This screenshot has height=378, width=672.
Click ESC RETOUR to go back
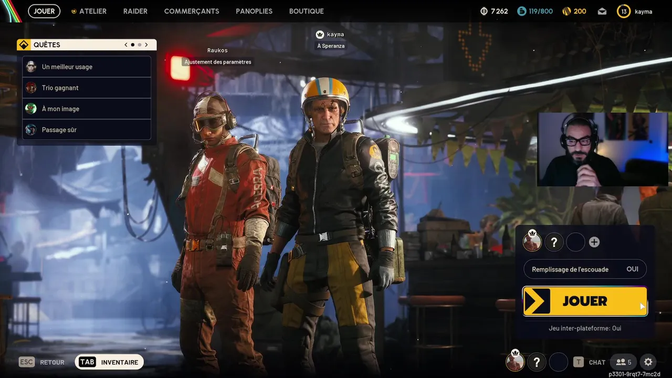41,362
